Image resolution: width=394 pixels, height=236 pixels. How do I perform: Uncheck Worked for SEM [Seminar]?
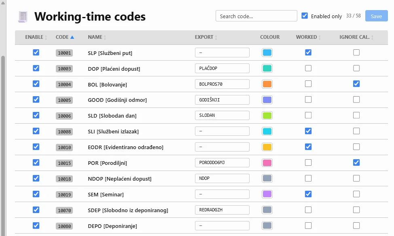click(308, 194)
